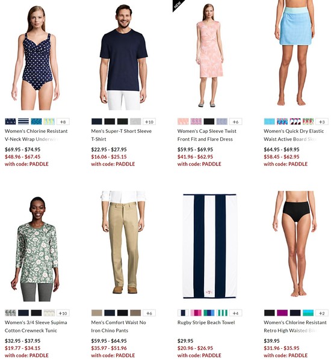331x359 pixels.
Task: Pick the pink floral dress swatch
Action: coord(183,121)
